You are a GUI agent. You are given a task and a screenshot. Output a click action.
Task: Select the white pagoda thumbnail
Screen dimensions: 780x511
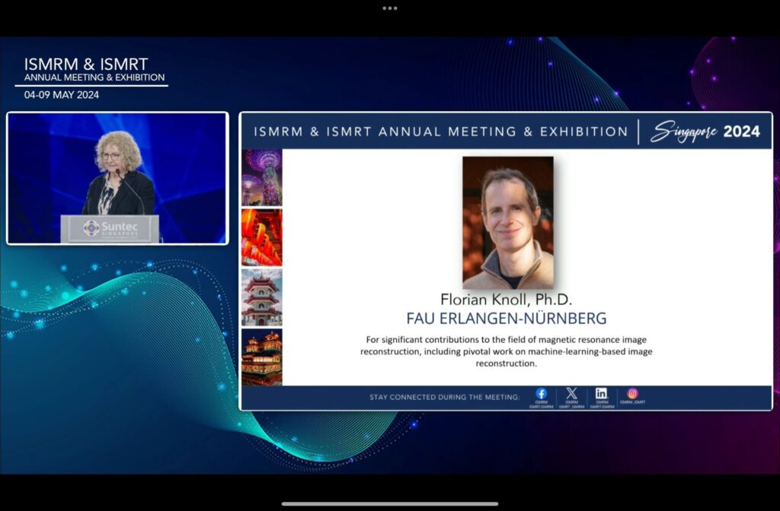coord(262,297)
